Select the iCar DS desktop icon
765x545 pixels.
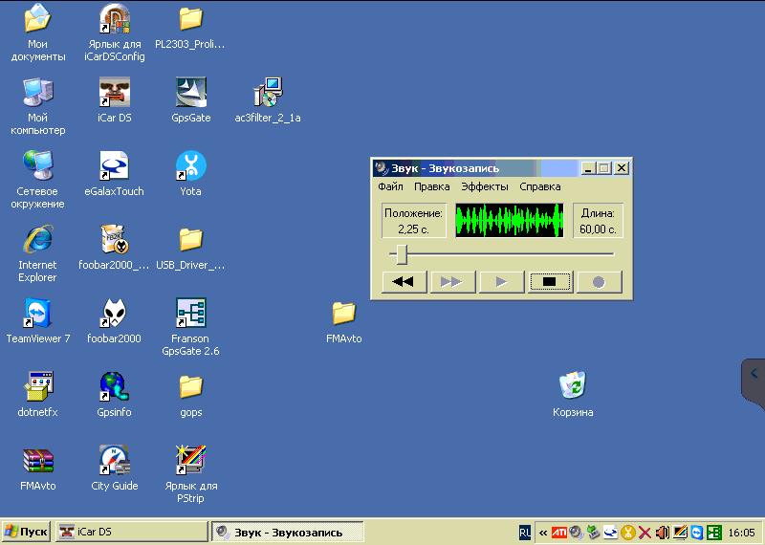click(114, 93)
